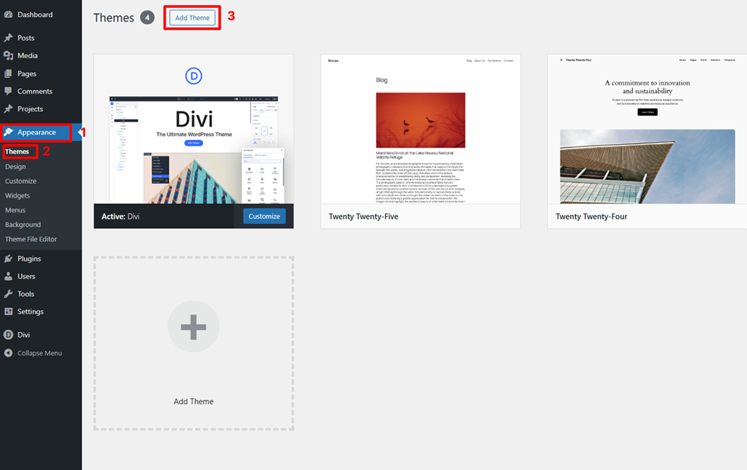Image resolution: width=747 pixels, height=470 pixels.
Task: Click the Comments speech bubble icon
Action: tap(8, 91)
